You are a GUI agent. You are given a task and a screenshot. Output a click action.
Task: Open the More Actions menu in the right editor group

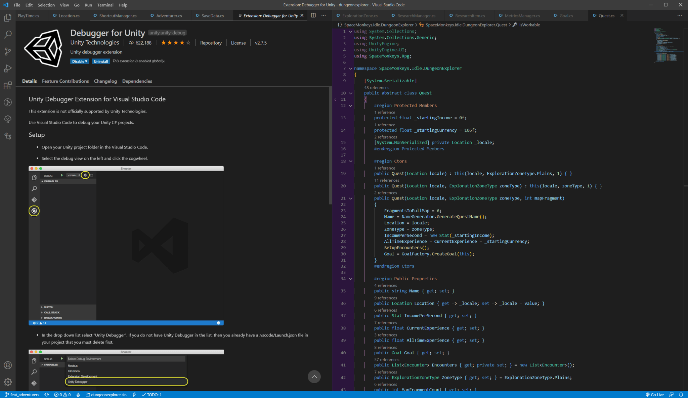point(680,15)
